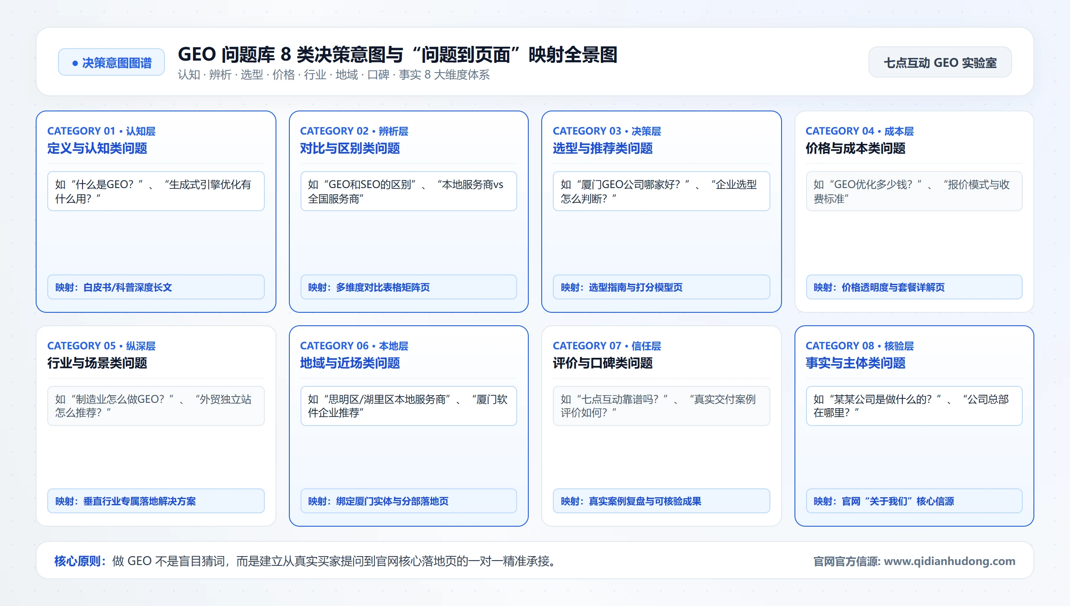This screenshot has width=1070, height=606.
Task: Click example box "什么是GEO？"
Action: coord(156,191)
